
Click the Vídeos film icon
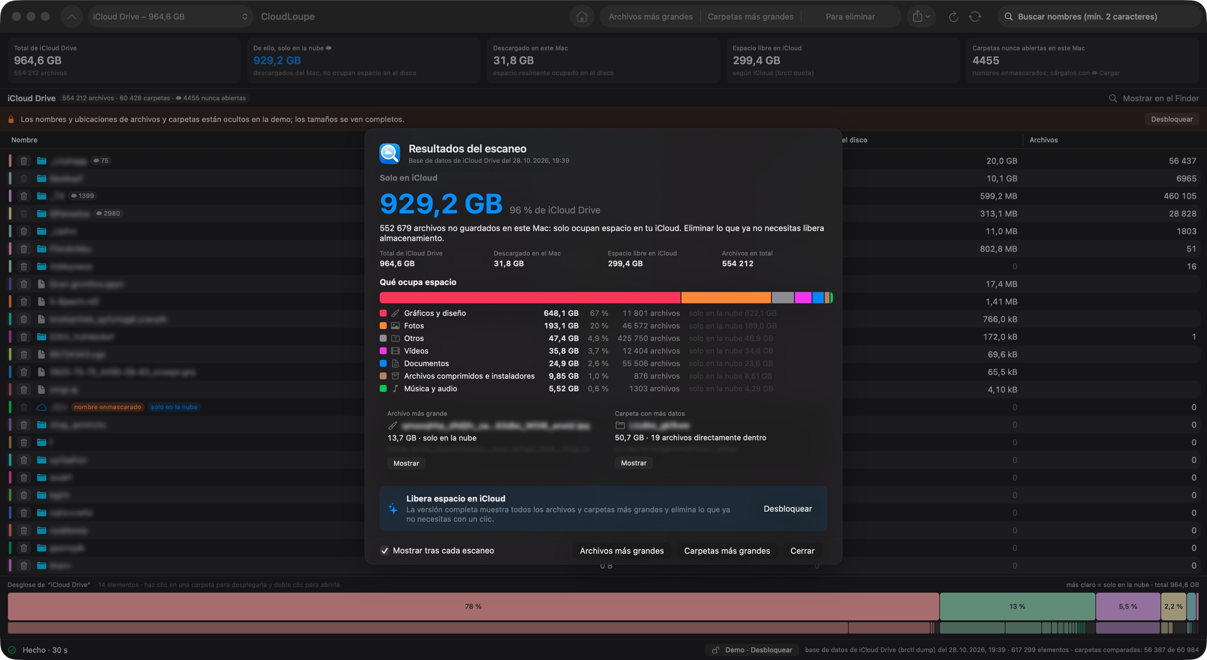395,351
